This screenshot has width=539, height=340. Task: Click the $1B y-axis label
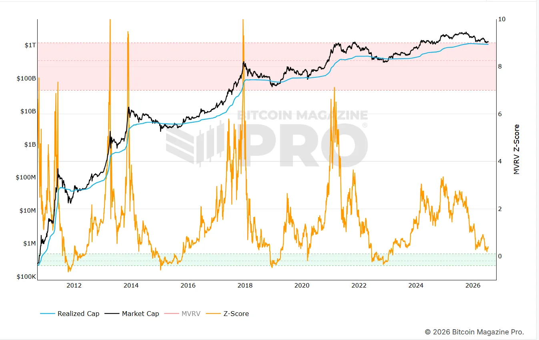[30, 144]
